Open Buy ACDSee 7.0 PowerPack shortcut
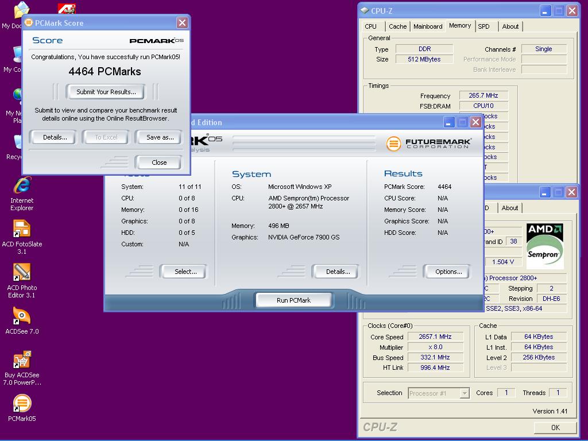 22,368
